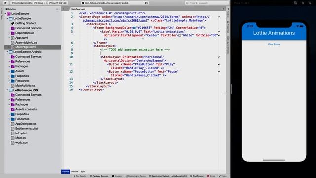Expand App.xaml node
Image resolution: width=316 pixels, height=178 pixels.
point(9,38)
